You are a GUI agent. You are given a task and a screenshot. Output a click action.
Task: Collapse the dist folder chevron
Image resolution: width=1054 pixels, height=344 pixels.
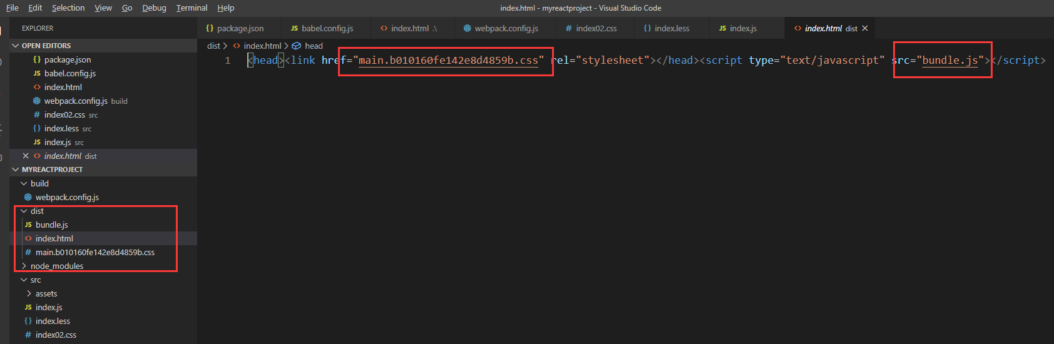(x=24, y=211)
